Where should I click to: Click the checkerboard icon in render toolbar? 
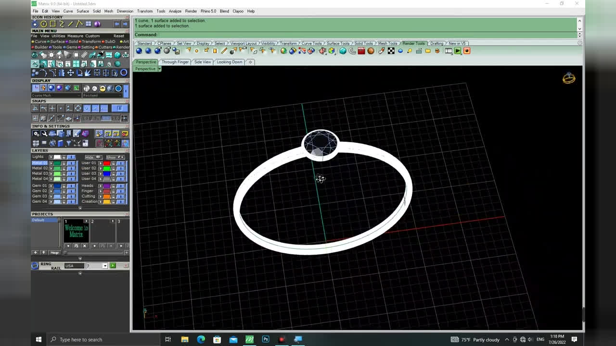(391, 51)
